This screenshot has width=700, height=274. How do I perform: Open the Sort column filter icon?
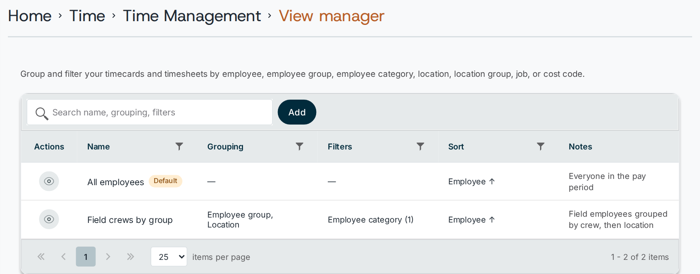point(540,147)
